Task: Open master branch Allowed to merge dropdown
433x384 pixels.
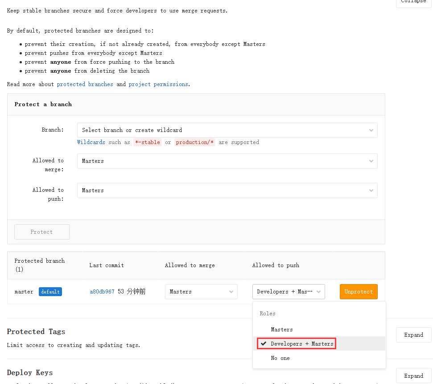Action: click(x=201, y=292)
